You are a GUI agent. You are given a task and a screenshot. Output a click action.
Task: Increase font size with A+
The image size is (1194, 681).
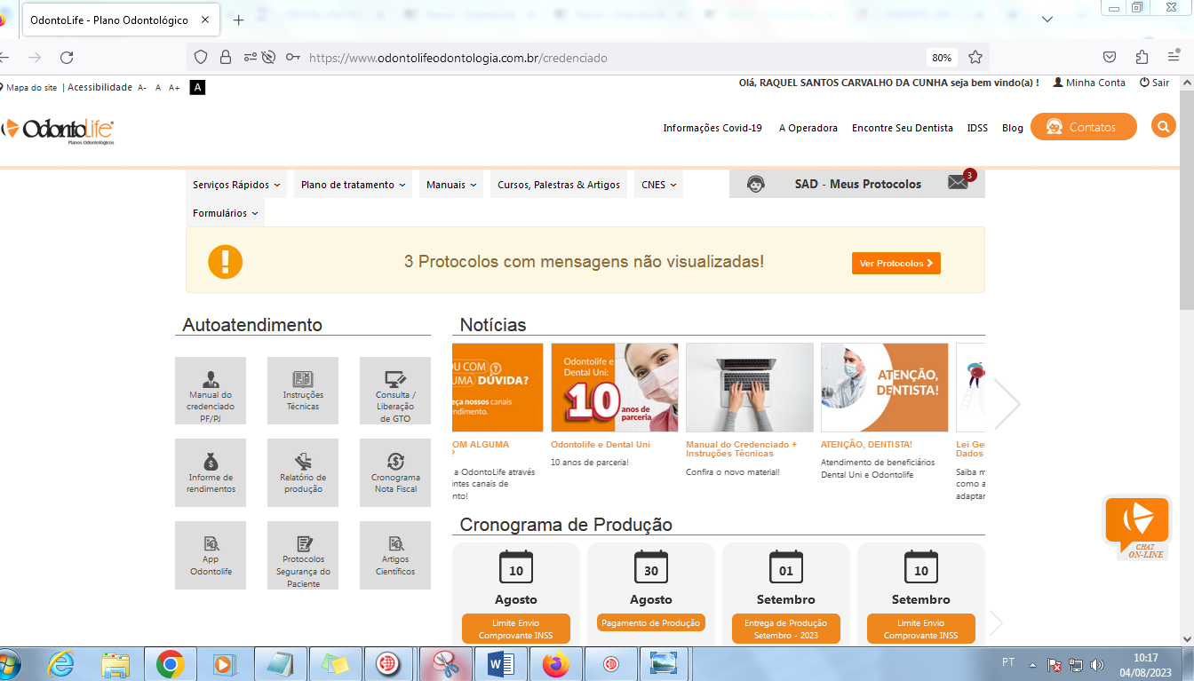[x=174, y=87]
